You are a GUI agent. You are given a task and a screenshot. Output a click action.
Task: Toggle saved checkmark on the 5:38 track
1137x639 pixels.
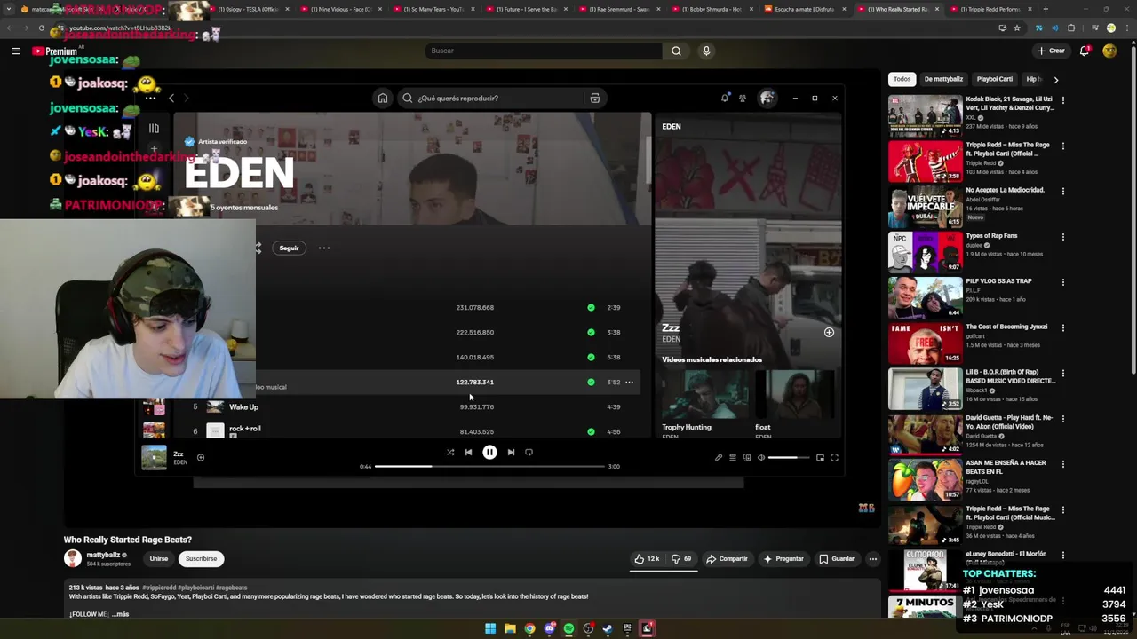click(591, 358)
